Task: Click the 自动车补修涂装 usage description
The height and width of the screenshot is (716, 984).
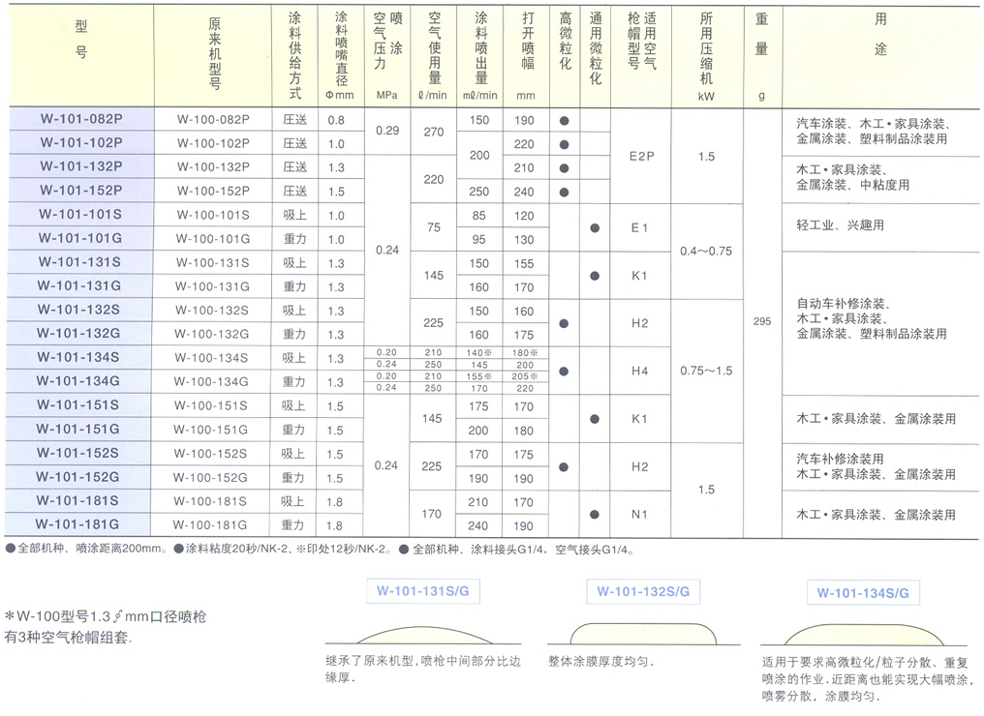Action: point(872,318)
